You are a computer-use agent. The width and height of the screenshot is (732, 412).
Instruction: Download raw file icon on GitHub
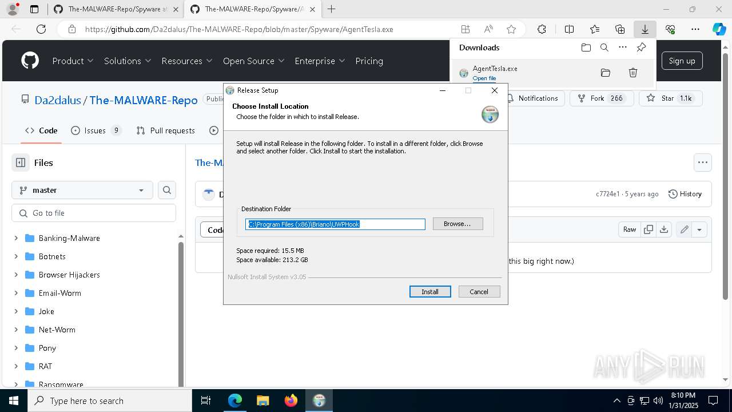(x=663, y=229)
